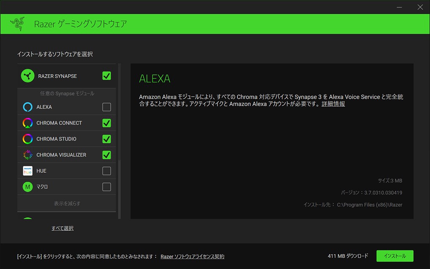Click the Alexa blue ring icon

tap(28, 107)
